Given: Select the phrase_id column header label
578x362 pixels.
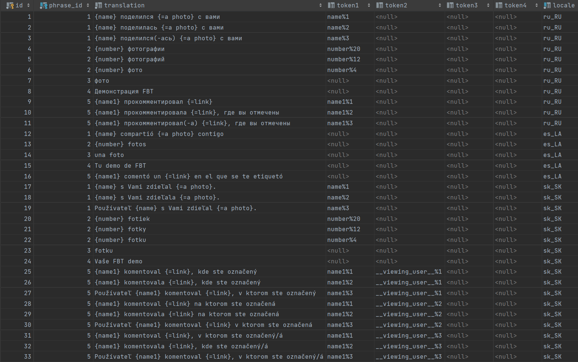Looking at the screenshot, I should click(x=66, y=6).
